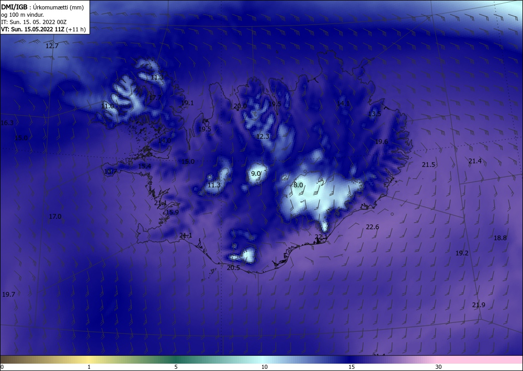Image resolution: width=523 pixels, height=371 pixels.
Task: Pick the pink end of the color scale
Action: [480, 359]
